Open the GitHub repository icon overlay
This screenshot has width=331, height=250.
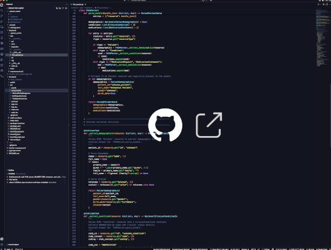(x=165, y=125)
